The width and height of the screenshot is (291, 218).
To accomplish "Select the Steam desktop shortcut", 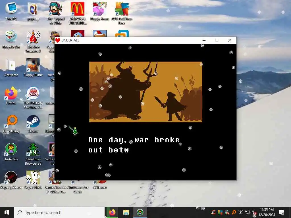I will tap(33, 124).
